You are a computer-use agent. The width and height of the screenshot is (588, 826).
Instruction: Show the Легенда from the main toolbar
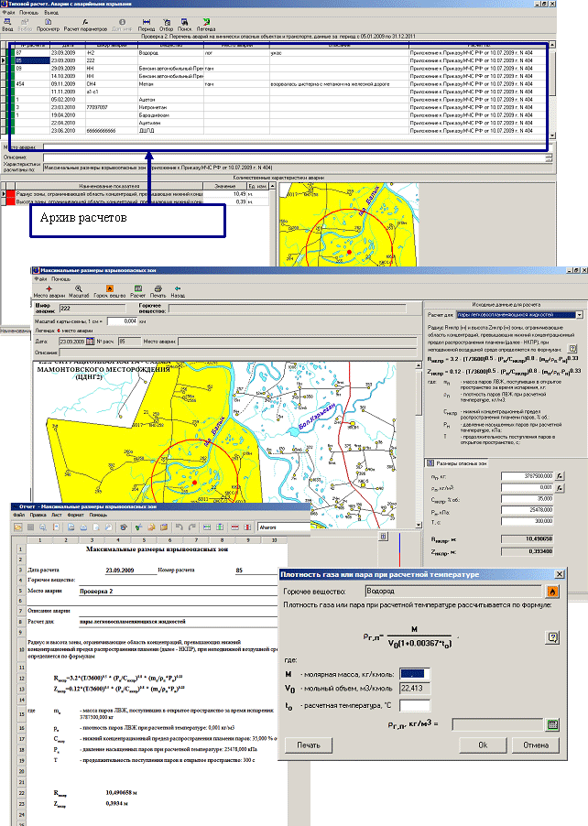[206, 23]
